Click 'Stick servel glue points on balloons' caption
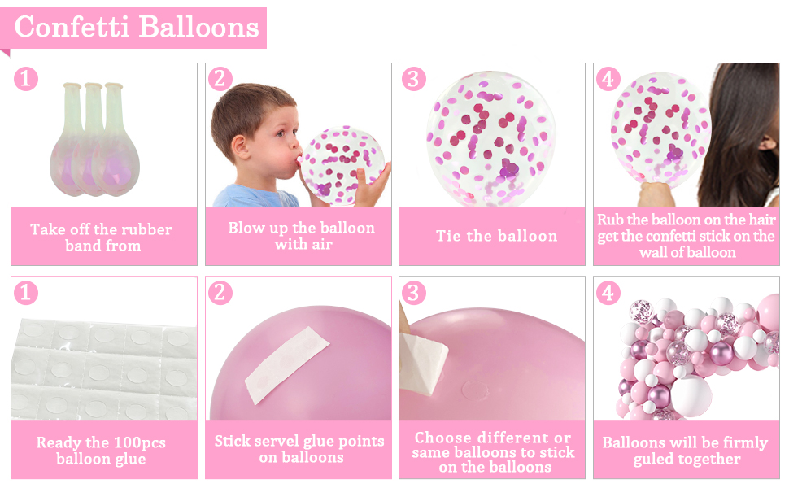Viewport: 789px width, 488px height. click(x=299, y=449)
